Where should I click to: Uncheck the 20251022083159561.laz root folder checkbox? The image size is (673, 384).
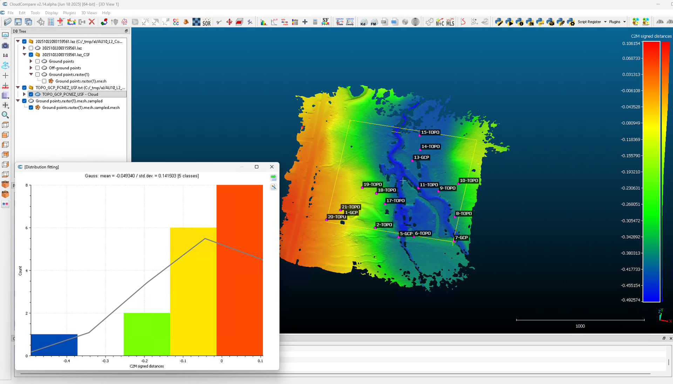(x=25, y=41)
